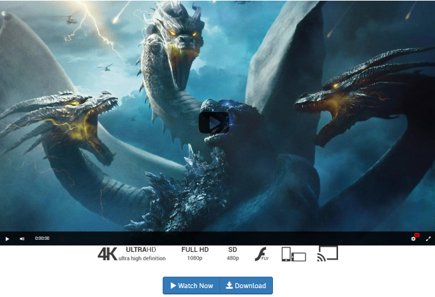The image size is (435, 297).
Task: Click the 0:00:00 time display
Action: pyautogui.click(x=42, y=238)
